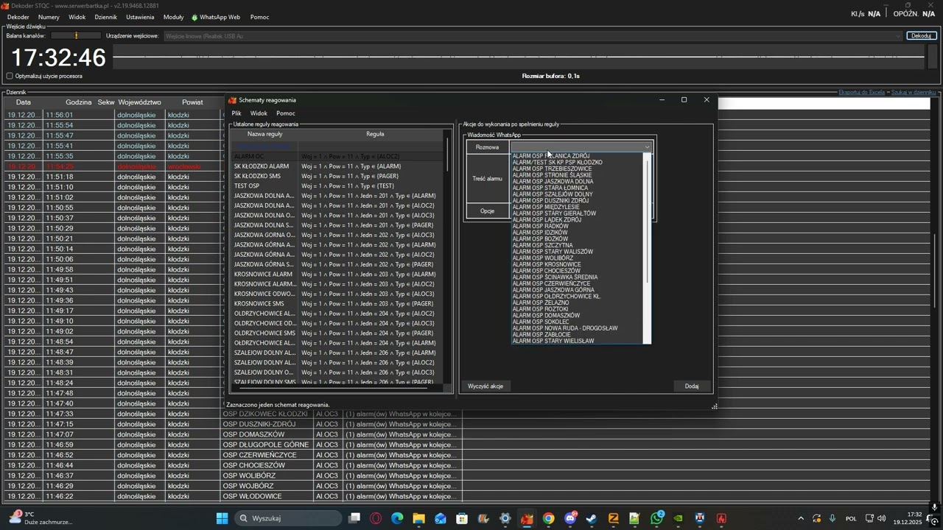The height and width of the screenshot is (530, 943).
Task: Open WhatsApp Web menu with green icon
Action: [x=215, y=17]
